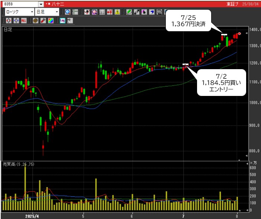This screenshot has height=219, width=261.
Task: Click the red arrow current price marker
Action: (x=239, y=34)
